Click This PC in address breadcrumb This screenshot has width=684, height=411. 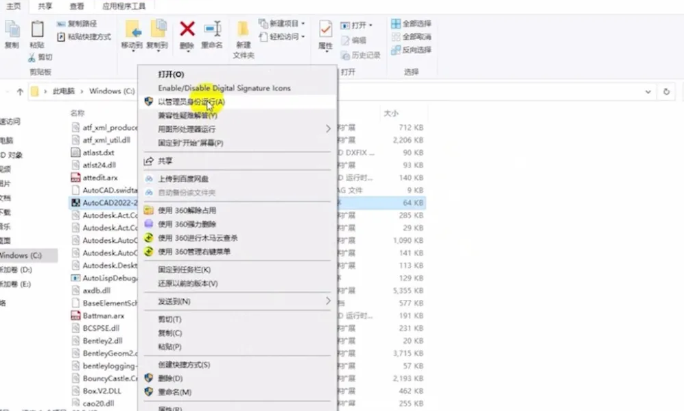click(x=64, y=91)
